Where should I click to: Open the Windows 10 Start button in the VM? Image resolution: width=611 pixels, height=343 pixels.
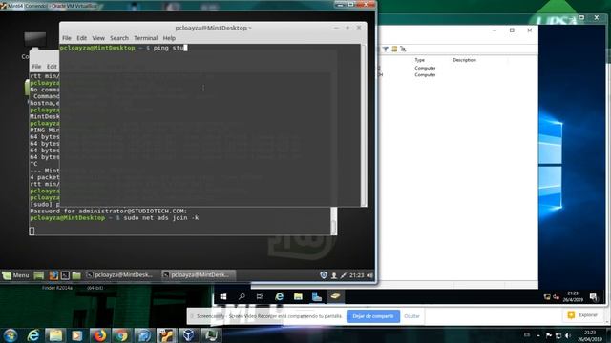pos(223,296)
